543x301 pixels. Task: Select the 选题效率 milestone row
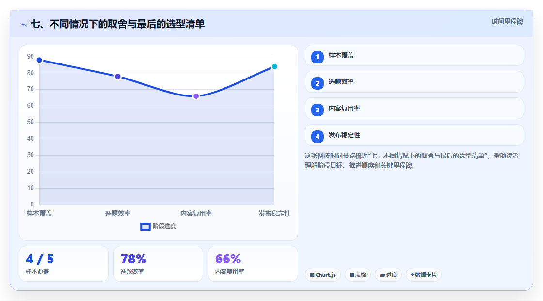pyautogui.click(x=414, y=82)
